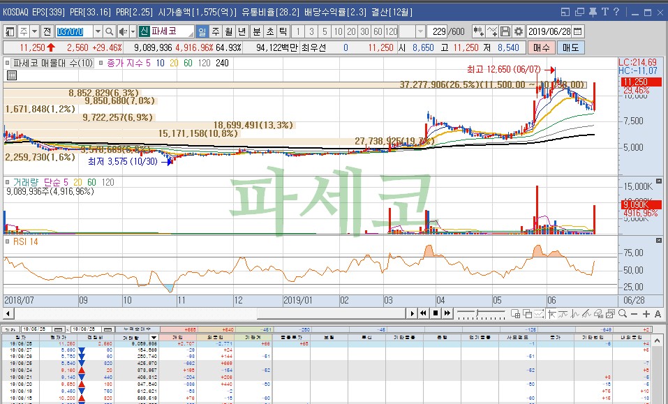
Task: Click the 개인 column header
Action: coord(178,337)
